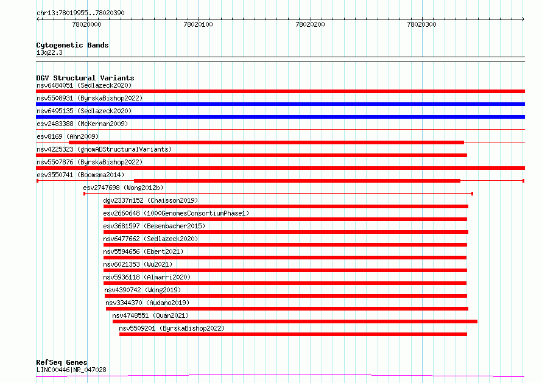
Task: Open nsv5594656 (Ebert2021) label
Action: click(x=143, y=251)
